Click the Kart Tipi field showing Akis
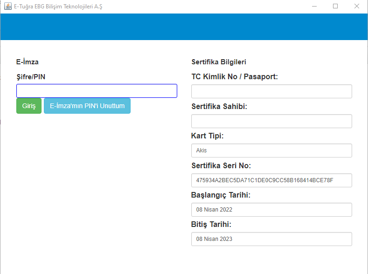The image size is (368, 274). point(271,151)
